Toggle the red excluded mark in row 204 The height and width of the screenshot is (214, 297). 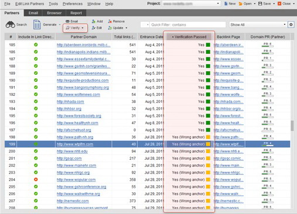36,180
